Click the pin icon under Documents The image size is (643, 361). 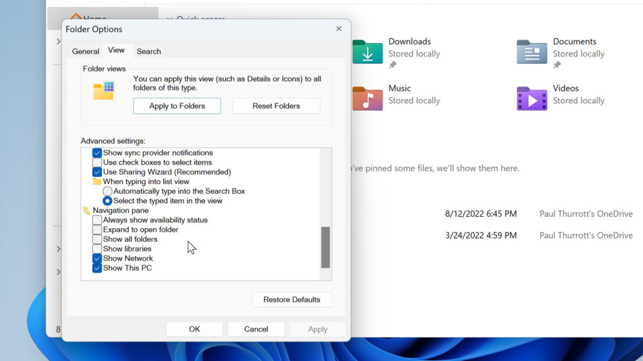tap(557, 65)
